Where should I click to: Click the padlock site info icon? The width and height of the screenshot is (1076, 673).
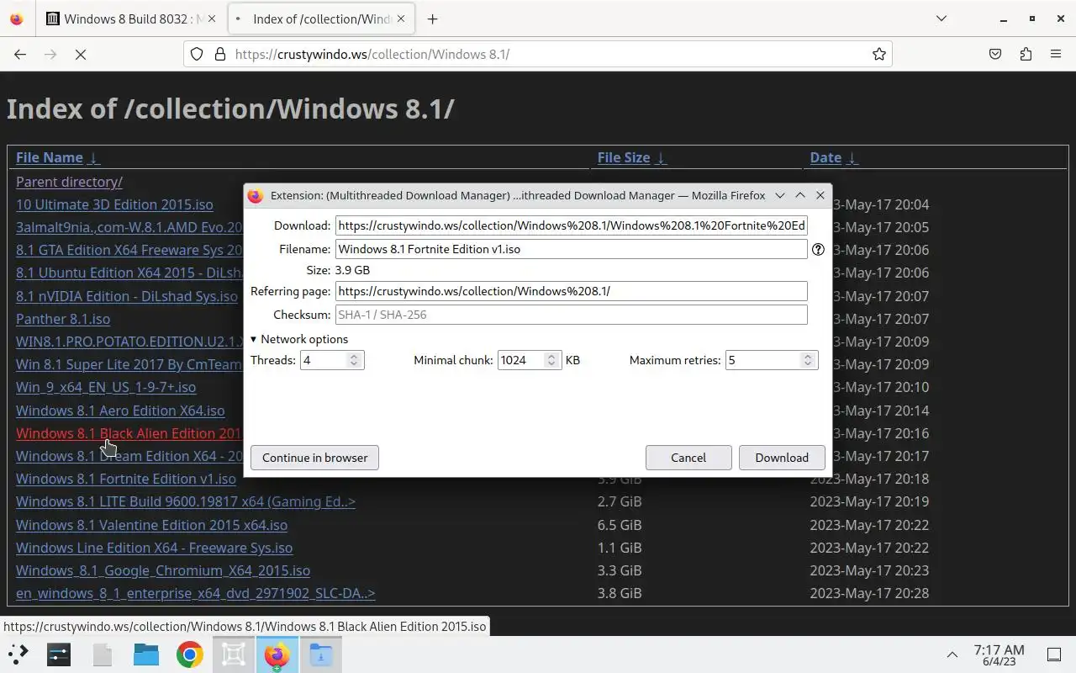pyautogui.click(x=220, y=54)
